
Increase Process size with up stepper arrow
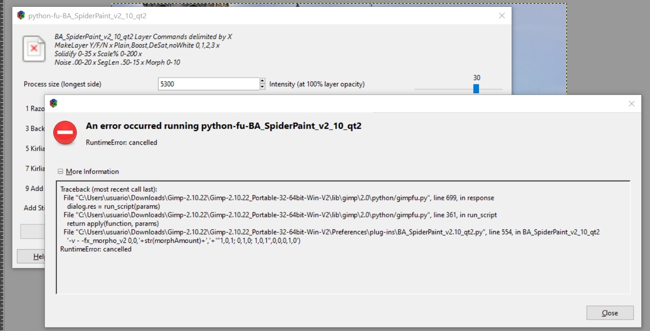(x=262, y=81)
